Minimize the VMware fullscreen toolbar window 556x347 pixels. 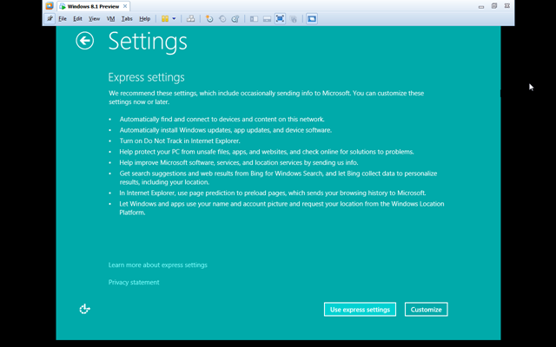pyautogui.click(x=480, y=6)
